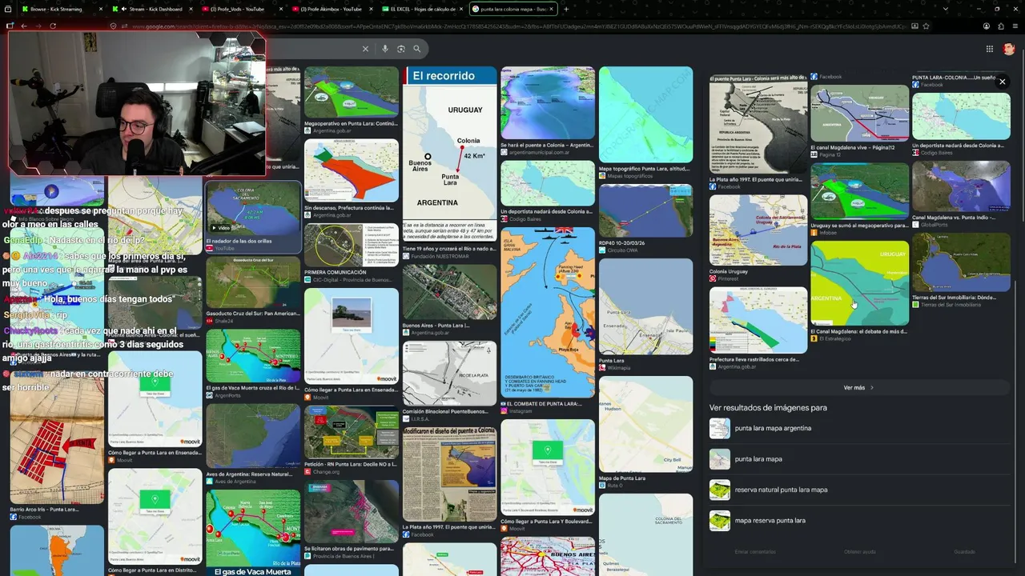The height and width of the screenshot is (576, 1025).
Task: Open 'El canal Magdalena vive' Página12 image
Action: (x=859, y=113)
